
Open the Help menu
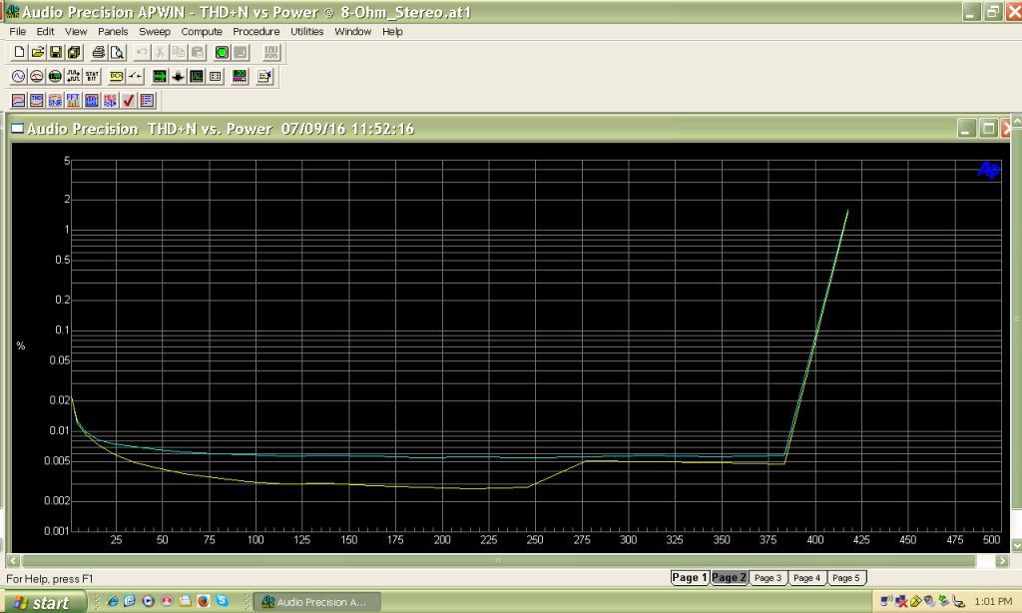[392, 31]
